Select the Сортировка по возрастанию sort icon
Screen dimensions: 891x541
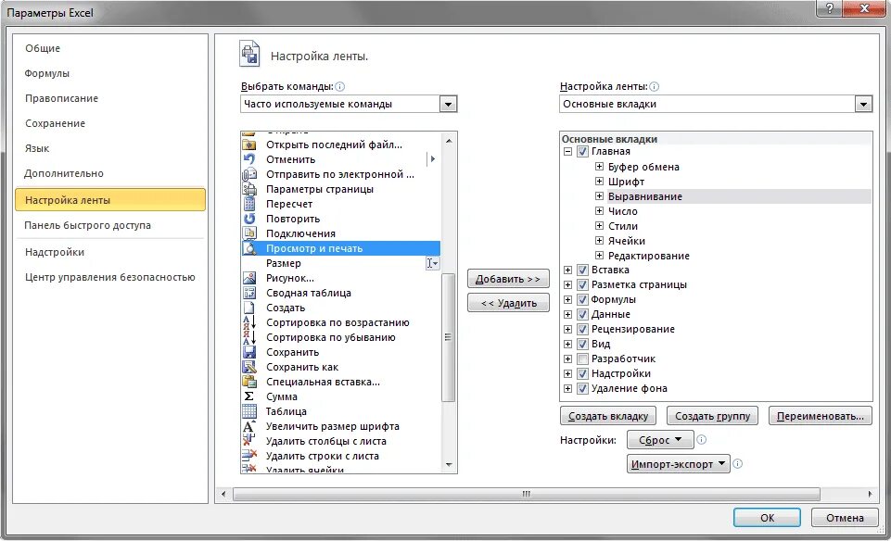coord(248,321)
